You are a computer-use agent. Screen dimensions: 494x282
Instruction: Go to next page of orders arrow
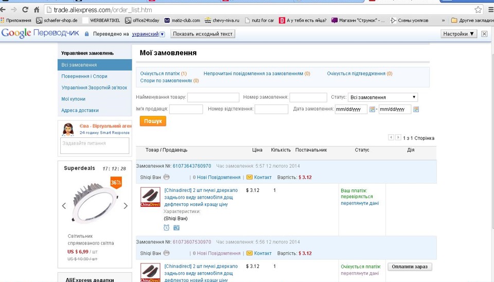click(398, 137)
